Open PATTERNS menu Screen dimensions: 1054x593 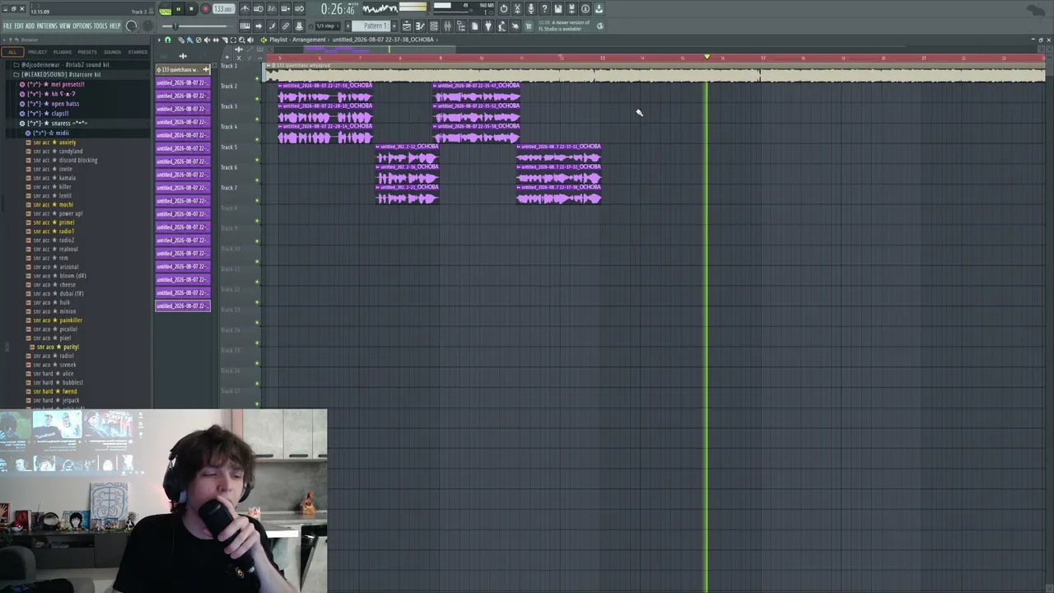(47, 26)
